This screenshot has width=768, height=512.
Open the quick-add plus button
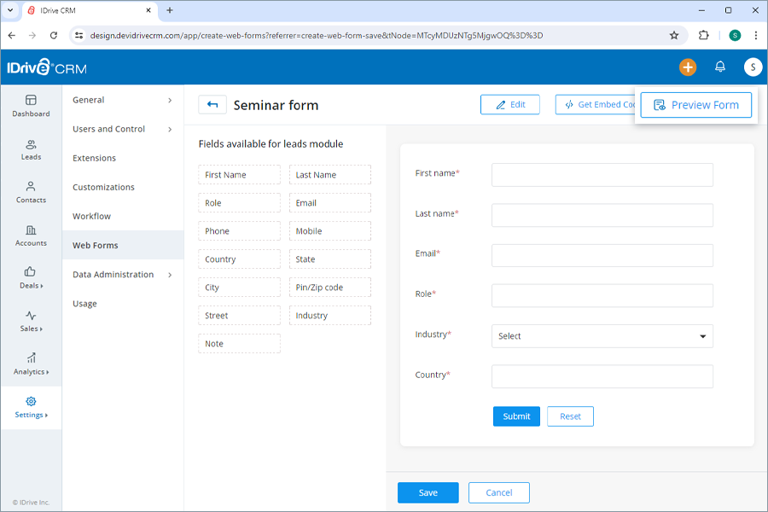pos(688,67)
